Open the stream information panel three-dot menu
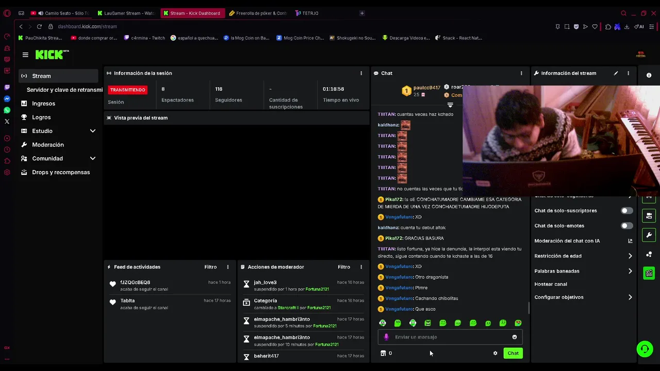Viewport: 660px width, 371px height. pos(628,73)
